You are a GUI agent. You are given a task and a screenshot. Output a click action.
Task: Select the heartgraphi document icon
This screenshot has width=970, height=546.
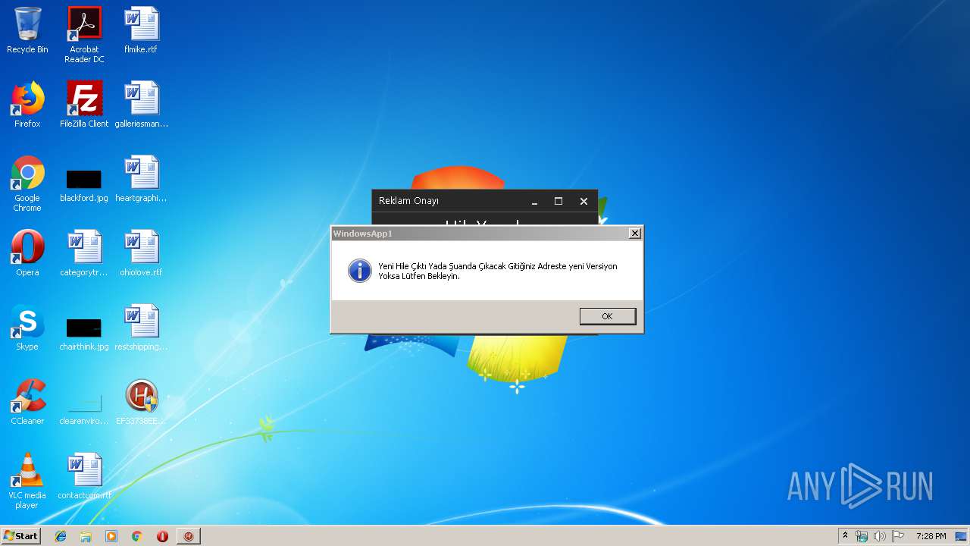pos(141,179)
